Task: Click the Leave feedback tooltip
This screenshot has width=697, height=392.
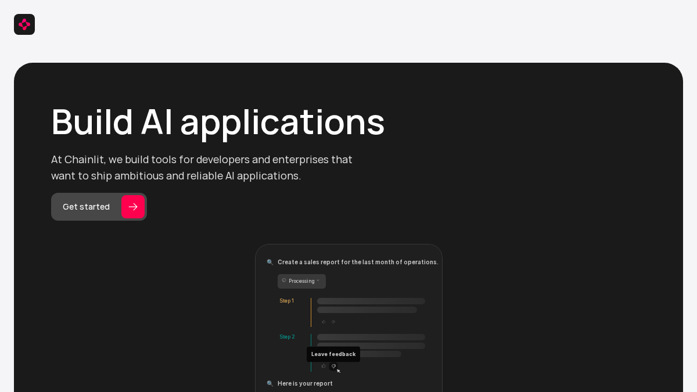Action: 333,354
